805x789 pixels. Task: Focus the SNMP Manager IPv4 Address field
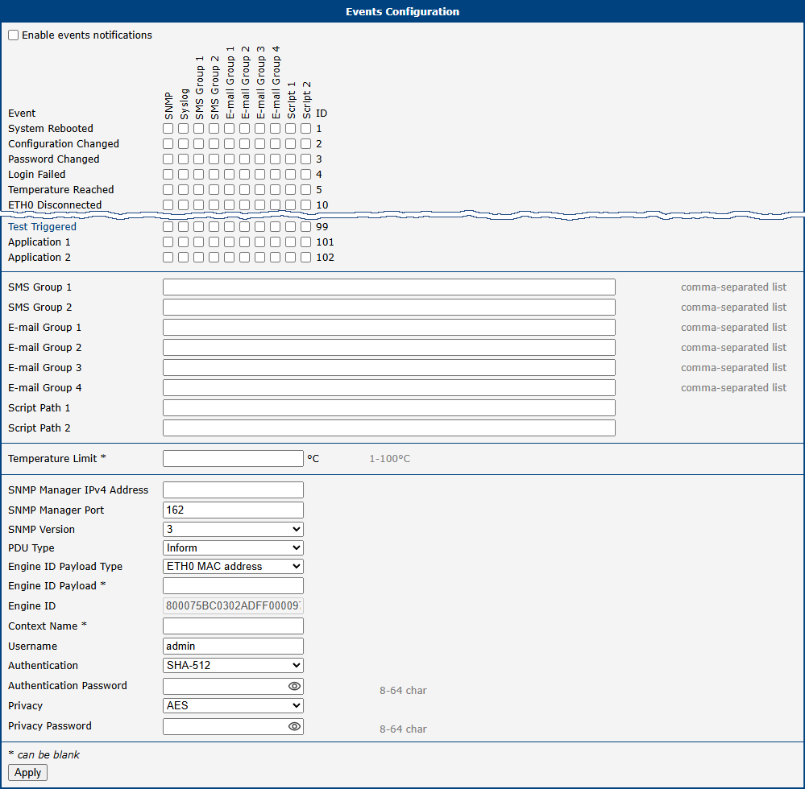233,490
